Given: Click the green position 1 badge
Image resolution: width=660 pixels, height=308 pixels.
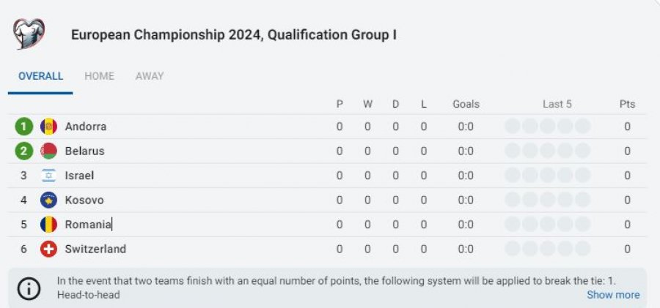Looking at the screenshot, I should click(x=23, y=127).
